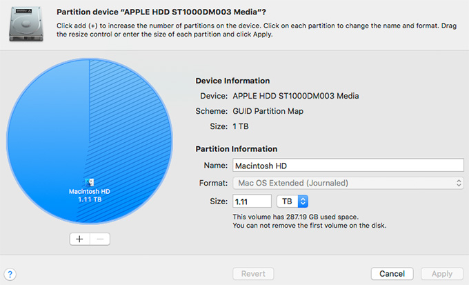Click the partition Size value field
This screenshot has height=285, width=469.
(252, 202)
